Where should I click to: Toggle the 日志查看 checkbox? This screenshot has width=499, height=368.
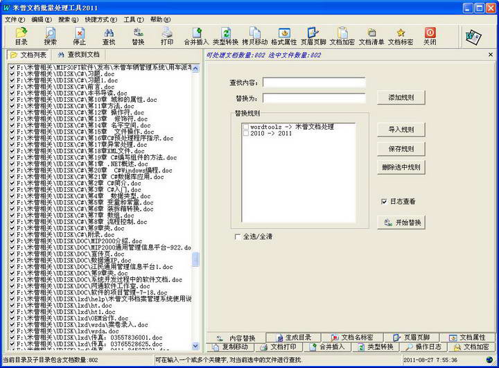(384, 202)
